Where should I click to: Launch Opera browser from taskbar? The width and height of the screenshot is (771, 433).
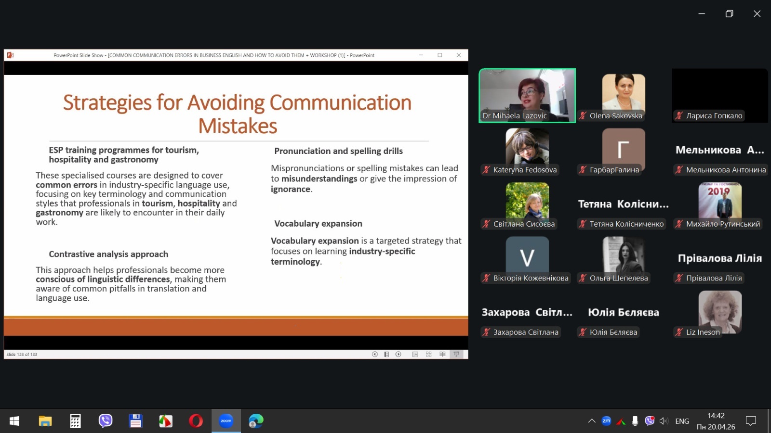point(196,421)
